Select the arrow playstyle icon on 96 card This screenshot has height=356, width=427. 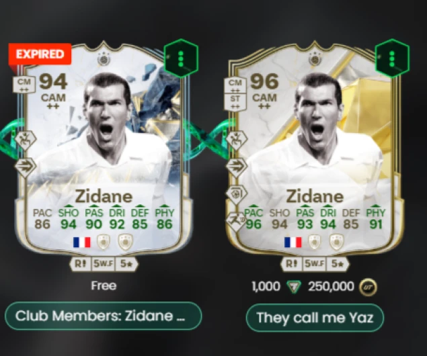(237, 166)
